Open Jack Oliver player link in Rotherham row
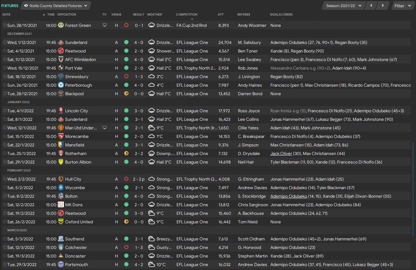This screenshot has height=270, width=416. (x=281, y=153)
